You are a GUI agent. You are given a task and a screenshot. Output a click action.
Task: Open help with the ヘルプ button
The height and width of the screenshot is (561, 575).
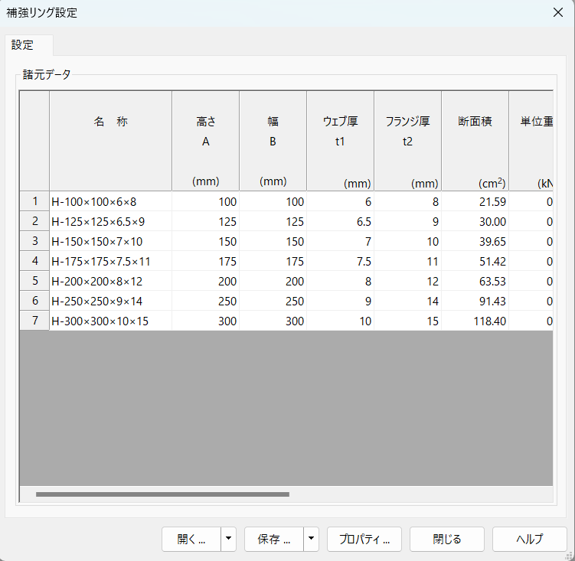(529, 539)
